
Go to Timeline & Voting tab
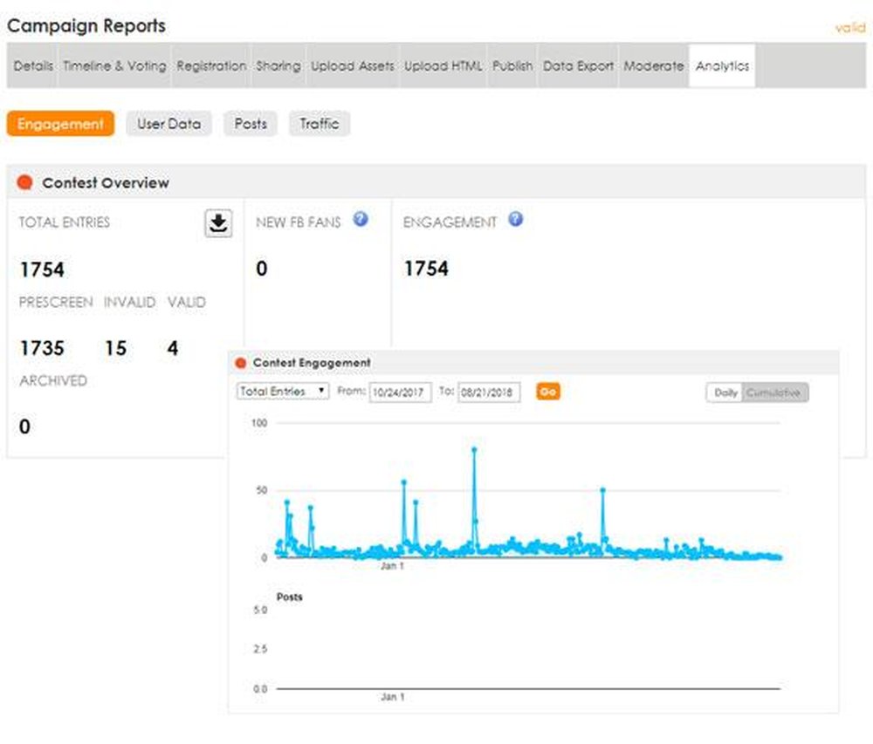click(114, 66)
